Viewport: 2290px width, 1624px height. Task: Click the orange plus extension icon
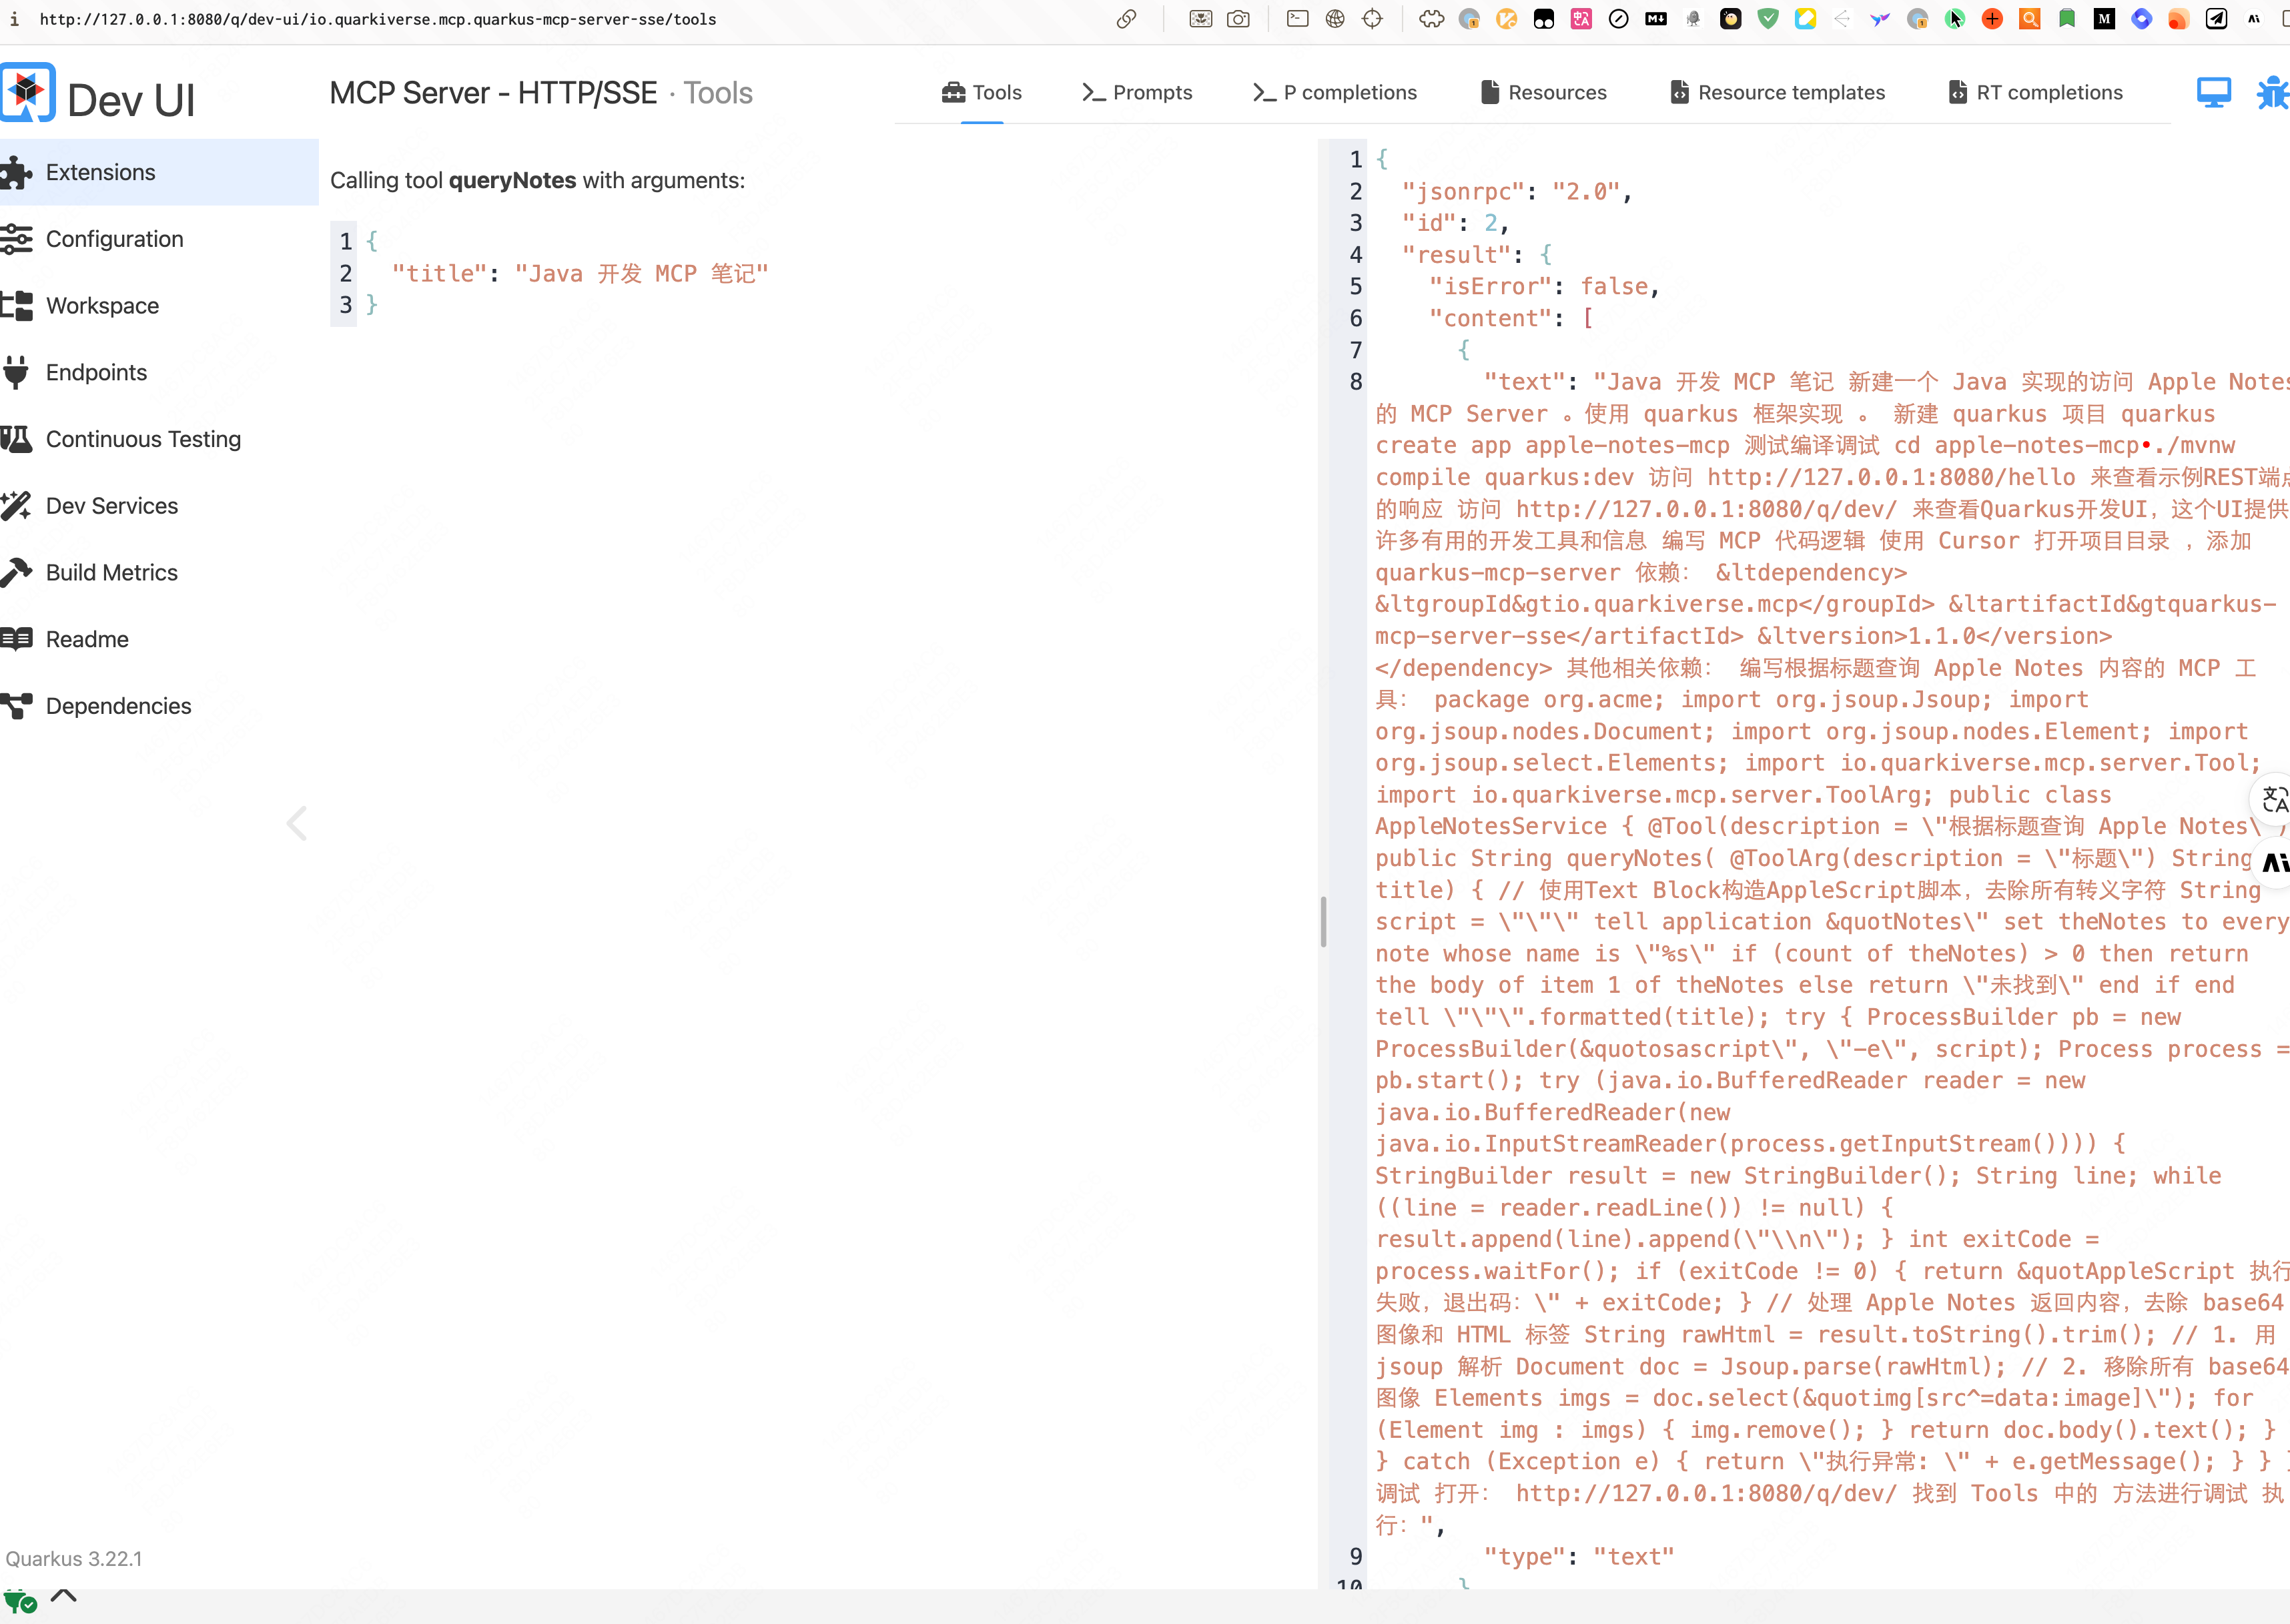1992,19
